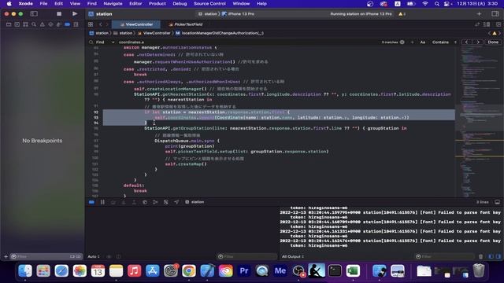Open the Environment Overrides icon

(166, 202)
